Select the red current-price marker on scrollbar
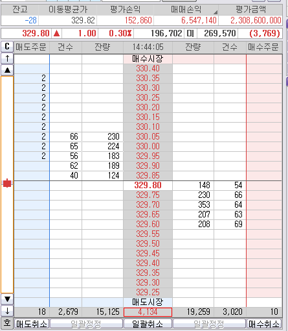288x331 pixels. pos(7,183)
